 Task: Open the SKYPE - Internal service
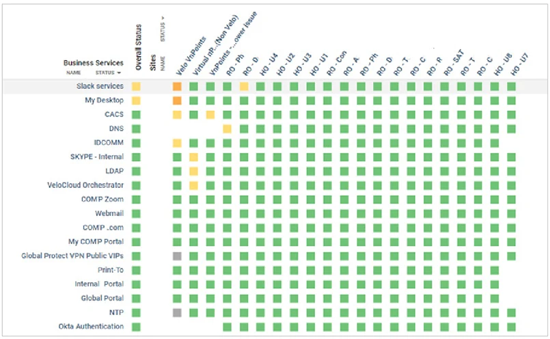pyautogui.click(x=96, y=157)
